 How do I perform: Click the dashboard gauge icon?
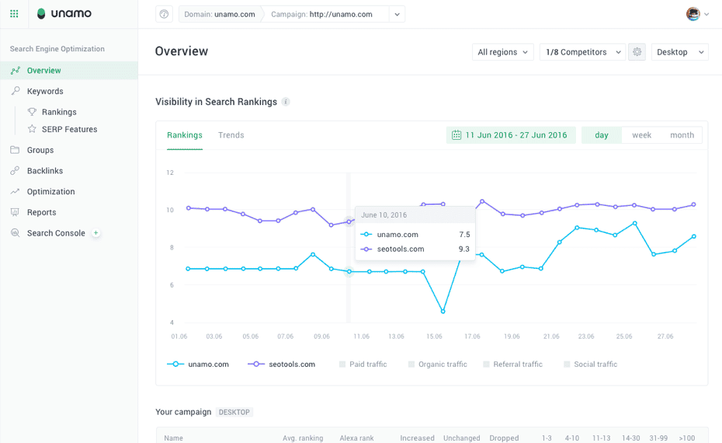point(164,14)
